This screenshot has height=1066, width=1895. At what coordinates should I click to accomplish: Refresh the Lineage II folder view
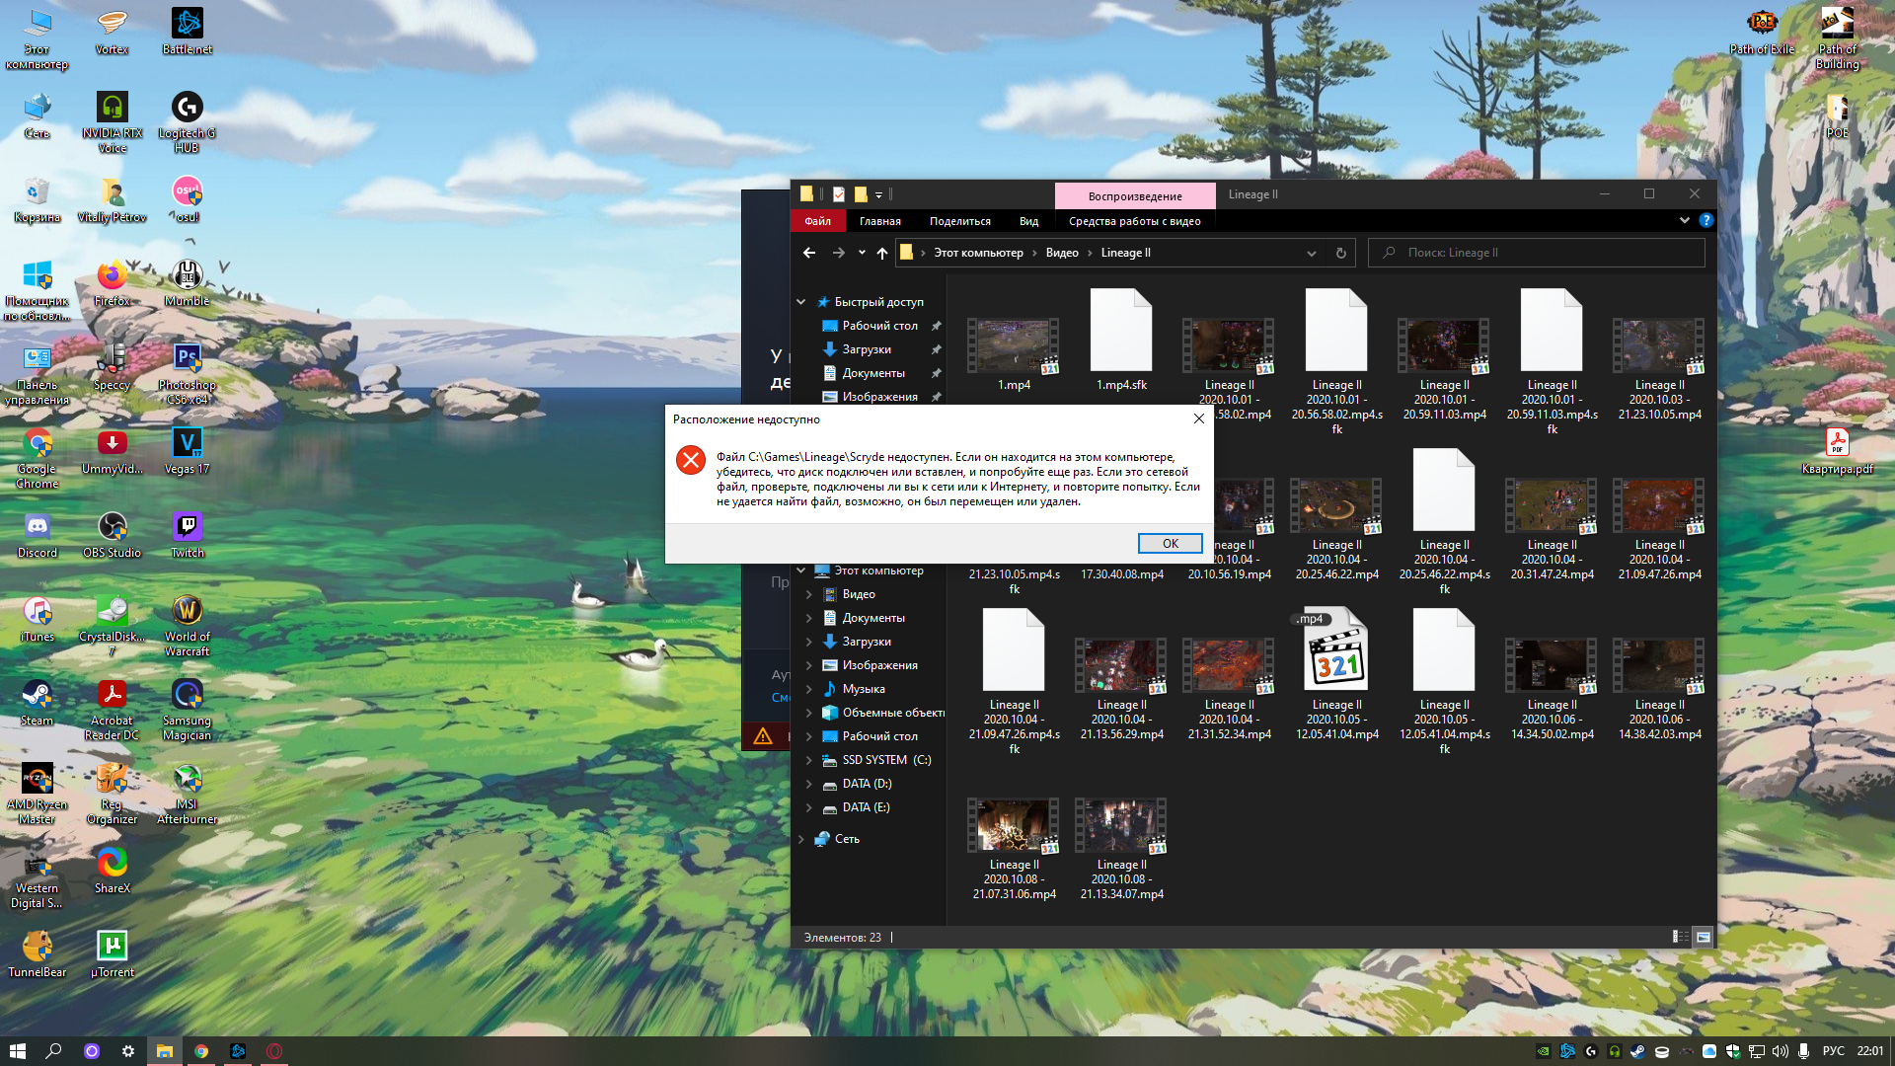pos(1340,253)
